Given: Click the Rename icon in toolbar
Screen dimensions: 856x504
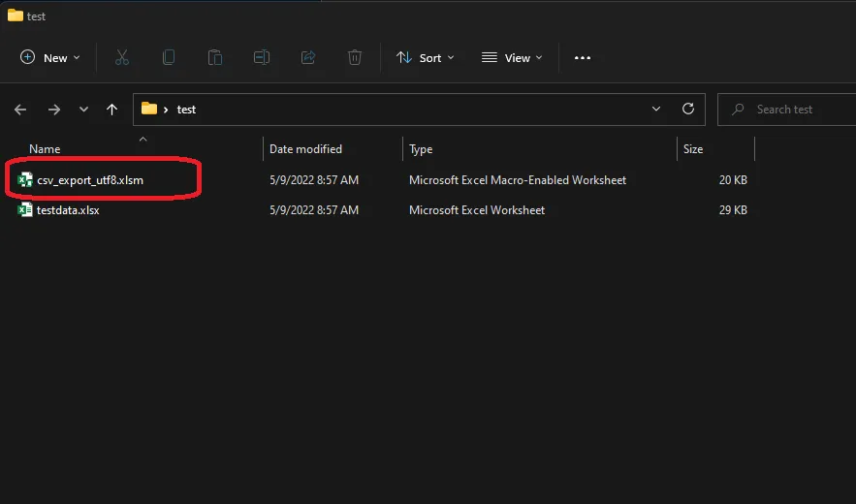Looking at the screenshot, I should coord(262,58).
